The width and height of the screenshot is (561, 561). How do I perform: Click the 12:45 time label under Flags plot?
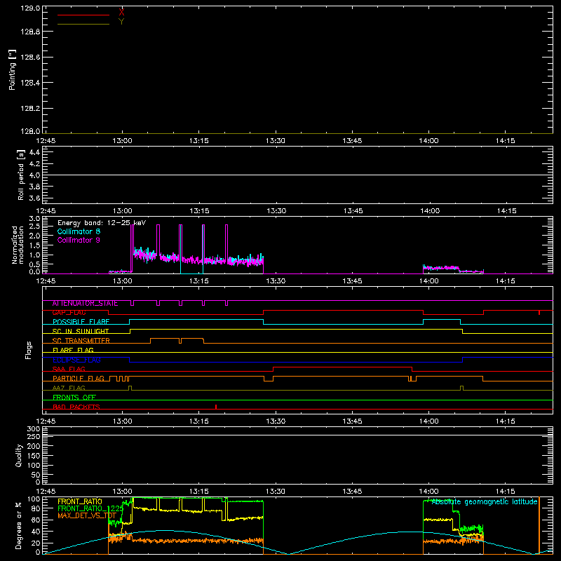click(x=46, y=421)
